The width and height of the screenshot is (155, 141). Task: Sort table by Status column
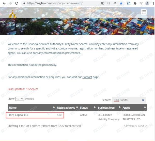click(x=88, y=108)
